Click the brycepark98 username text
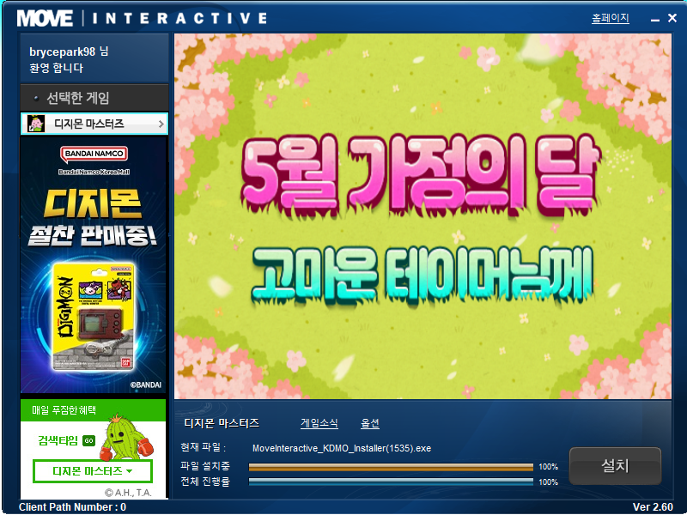The image size is (687, 515). click(62, 51)
